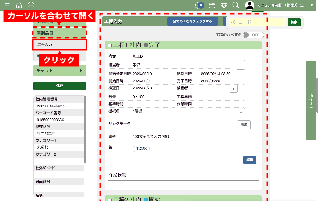The height and width of the screenshot is (201, 318).
Task: Open notifications bell with badge 9
Action: (197, 5)
